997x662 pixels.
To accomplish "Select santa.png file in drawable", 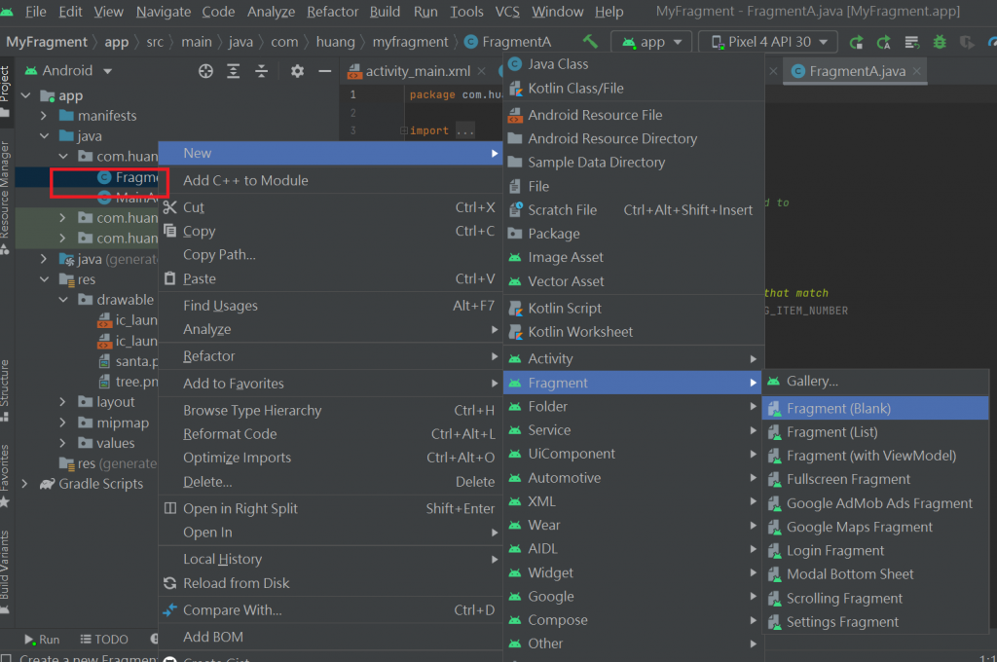I will pos(128,361).
